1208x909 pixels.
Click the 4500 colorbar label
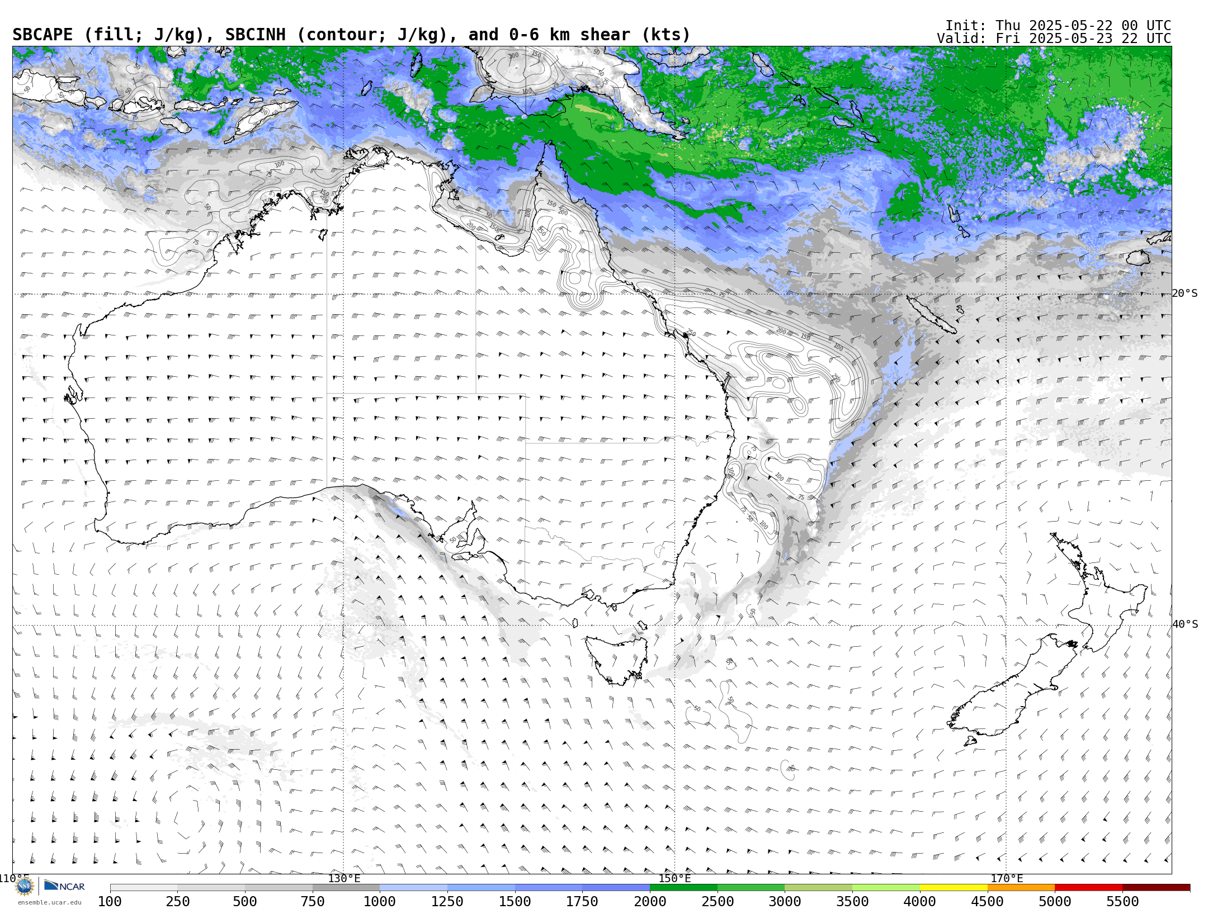[987, 901]
